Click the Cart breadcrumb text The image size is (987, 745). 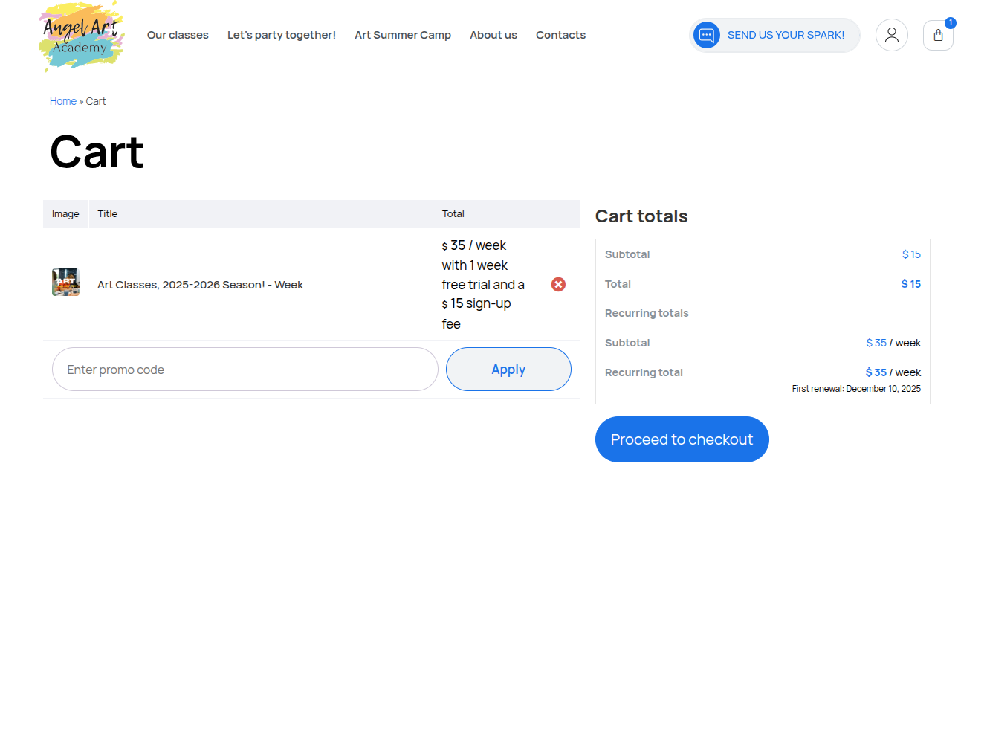click(96, 101)
